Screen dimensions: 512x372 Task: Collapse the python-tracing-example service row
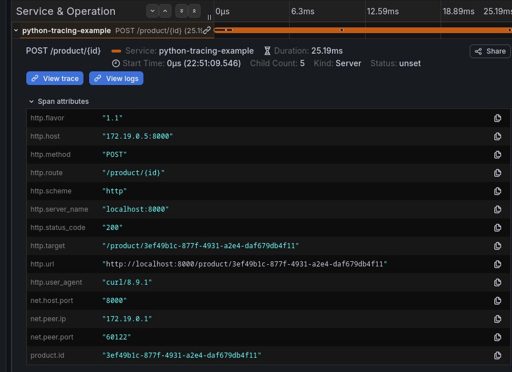click(15, 30)
